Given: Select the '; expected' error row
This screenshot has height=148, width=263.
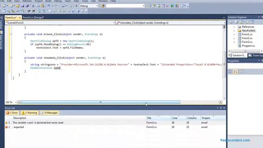Looking at the screenshot, I should point(115,127).
